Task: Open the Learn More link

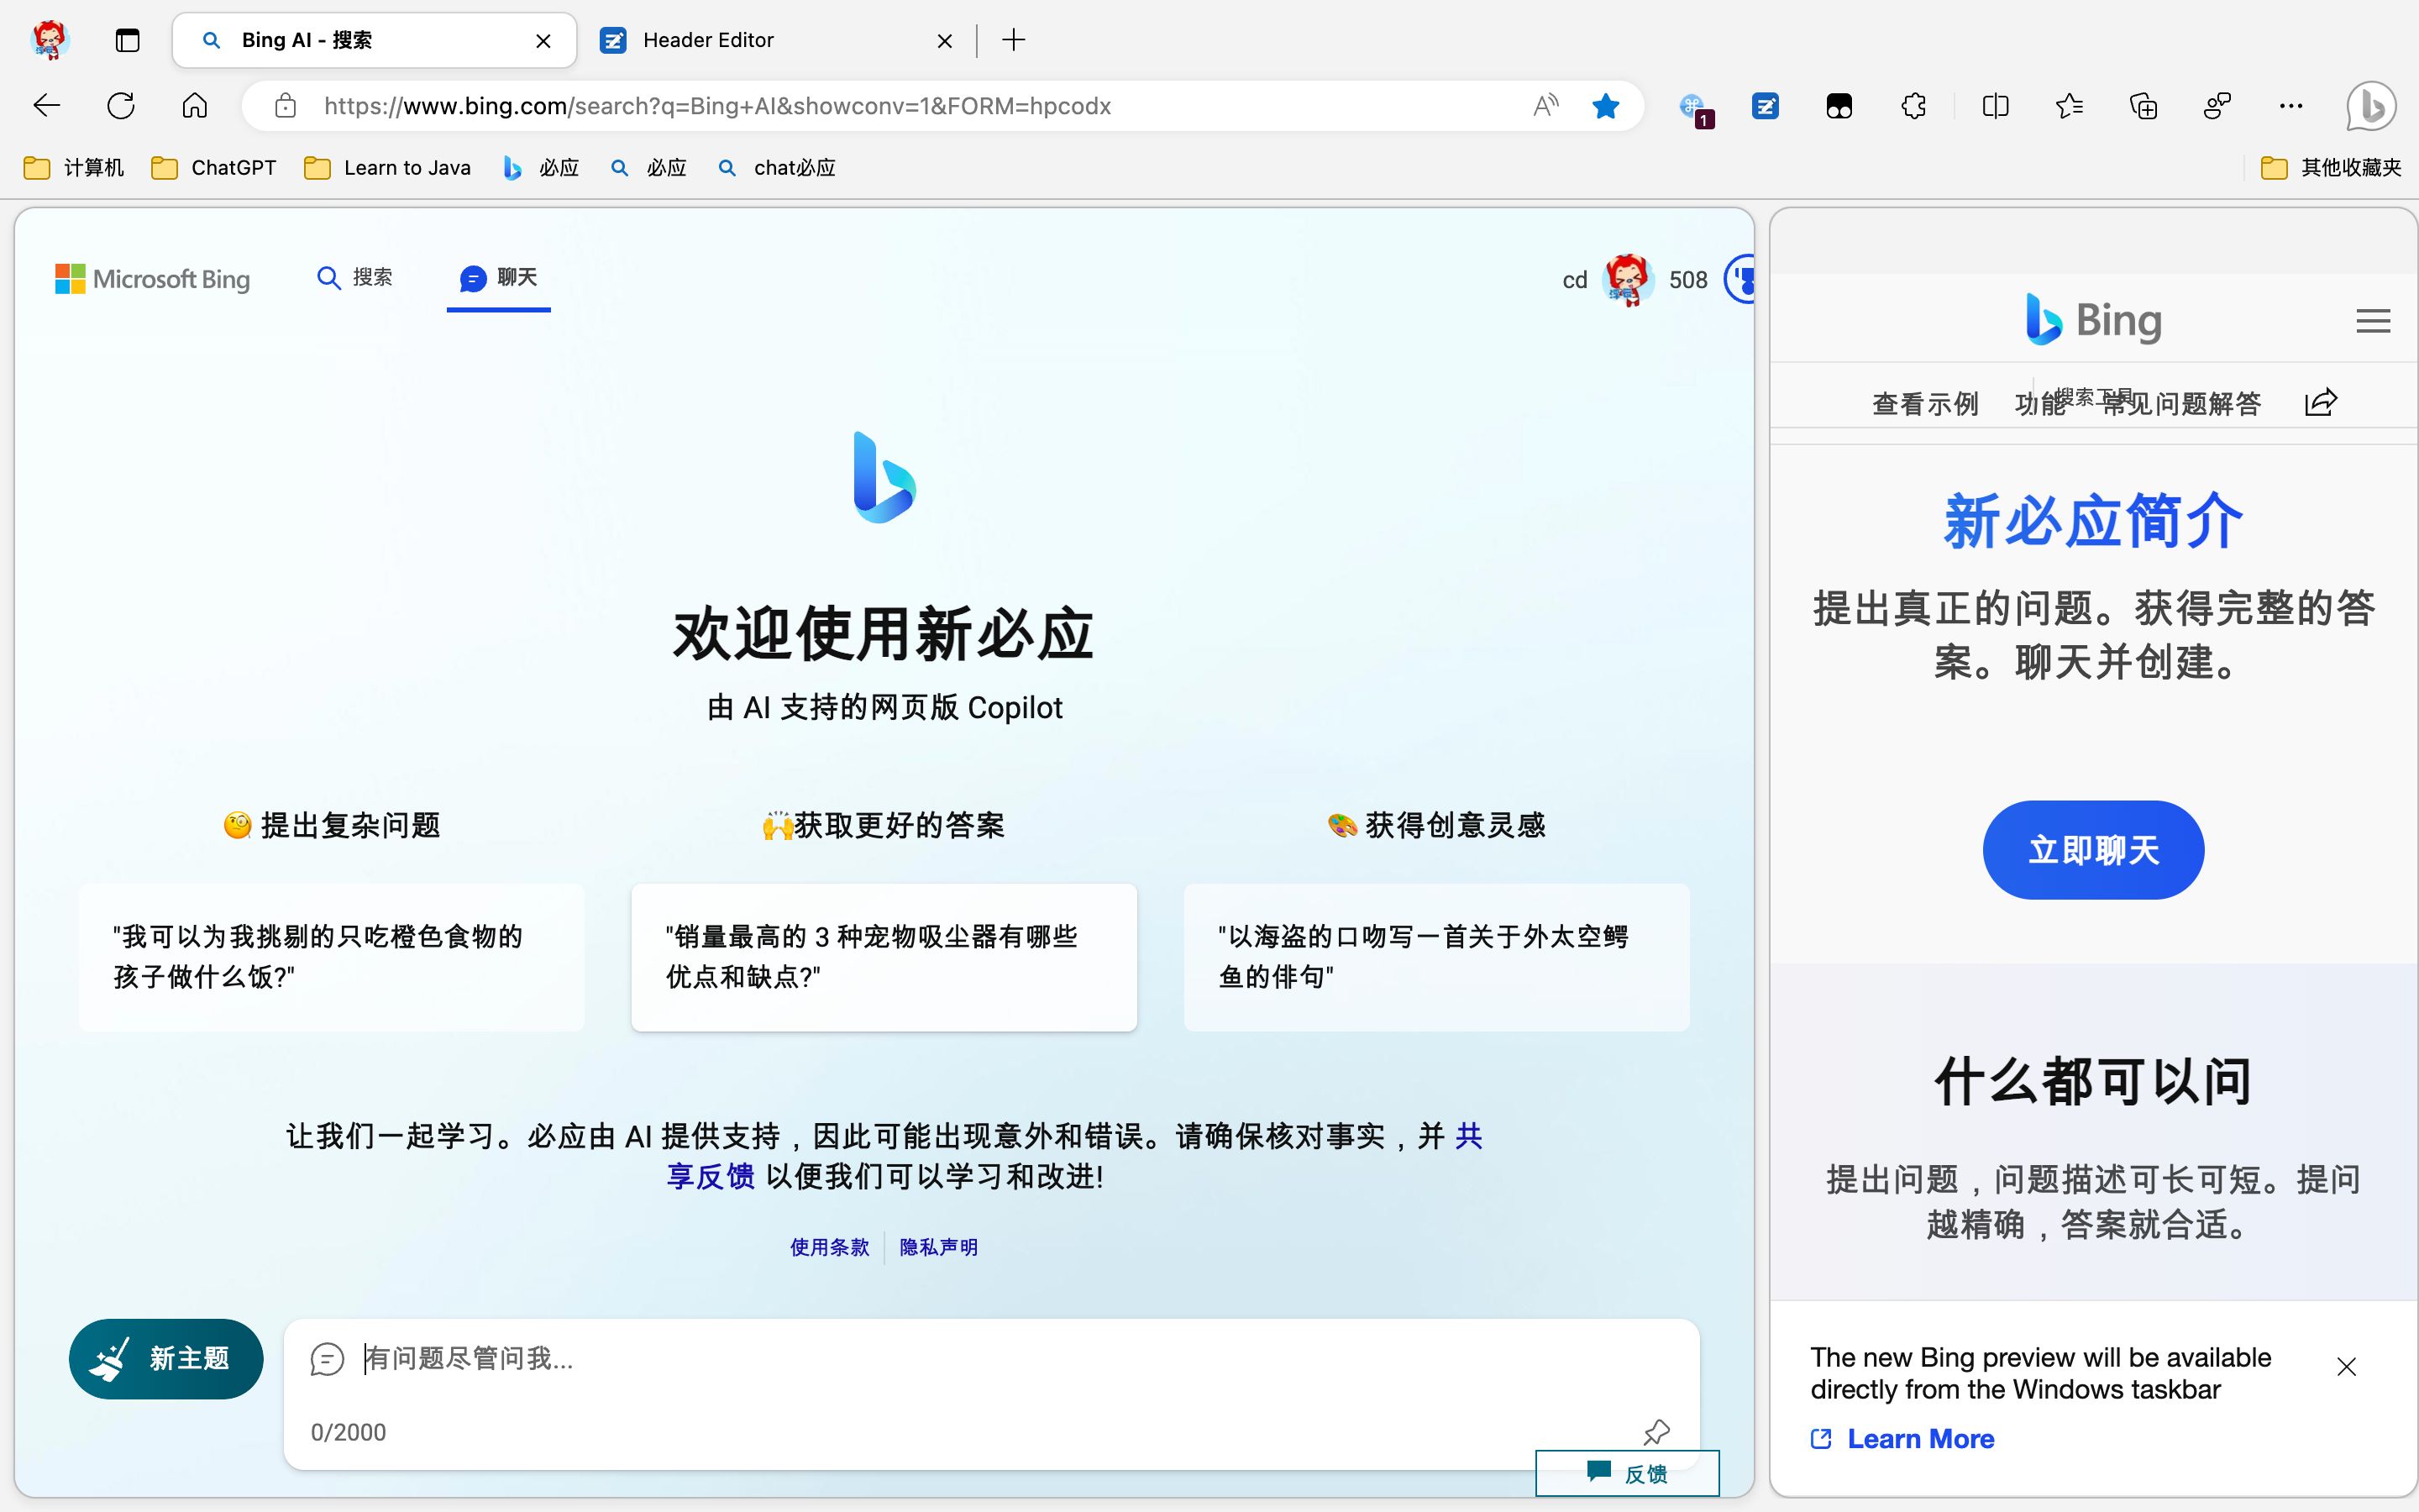Action: (1902, 1438)
